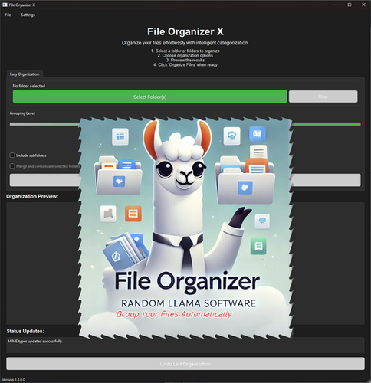Click the green document icon on splash image
The height and width of the screenshot is (383, 371).
(x=258, y=246)
